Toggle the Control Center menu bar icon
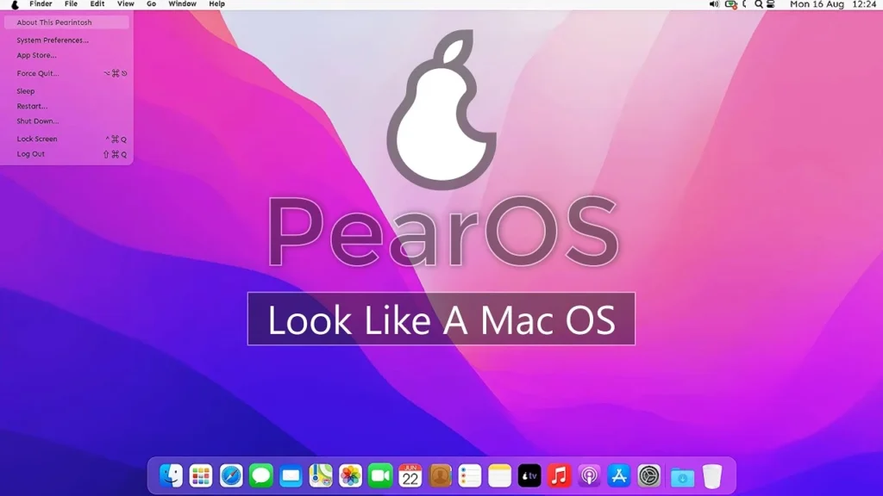 [773, 4]
